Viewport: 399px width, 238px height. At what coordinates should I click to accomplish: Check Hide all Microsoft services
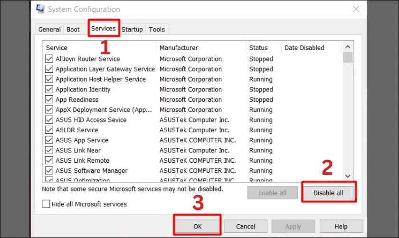46,204
